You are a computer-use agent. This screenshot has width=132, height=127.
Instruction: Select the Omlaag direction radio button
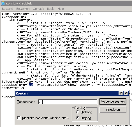pyautogui.click(x=78, y=118)
